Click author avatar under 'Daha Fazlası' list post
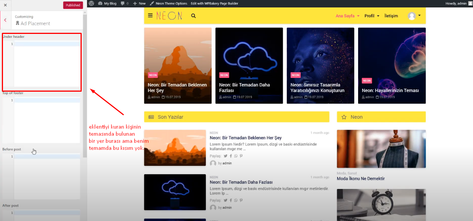The width and height of the screenshot is (473, 221). click(x=213, y=208)
